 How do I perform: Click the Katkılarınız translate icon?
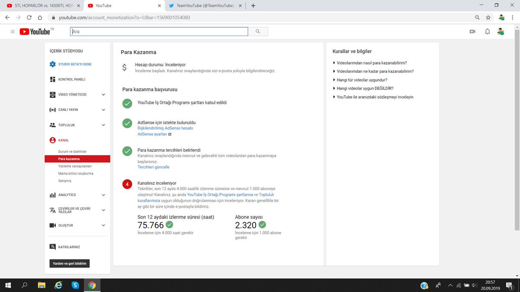pos(52,247)
